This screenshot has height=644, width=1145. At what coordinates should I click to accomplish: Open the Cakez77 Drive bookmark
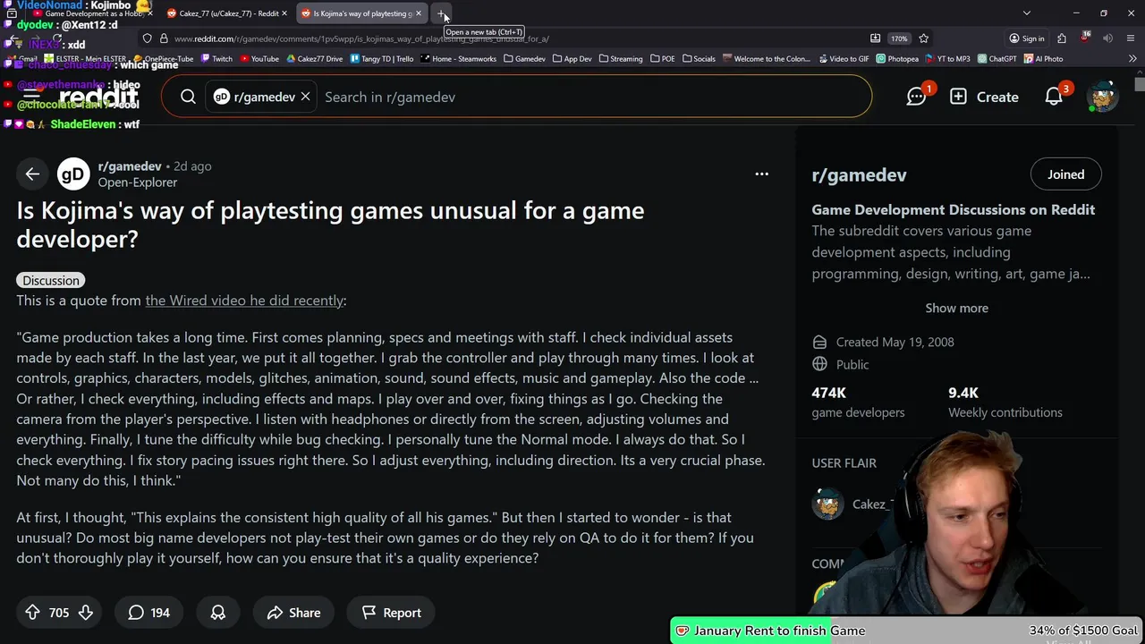[x=314, y=59]
